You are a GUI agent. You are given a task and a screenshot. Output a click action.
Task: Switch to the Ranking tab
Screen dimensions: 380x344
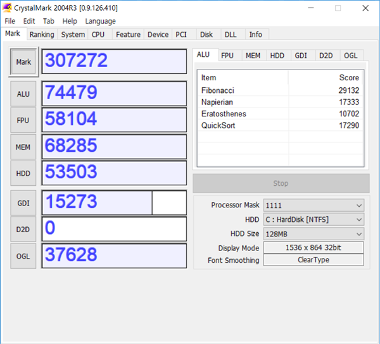tap(42, 35)
